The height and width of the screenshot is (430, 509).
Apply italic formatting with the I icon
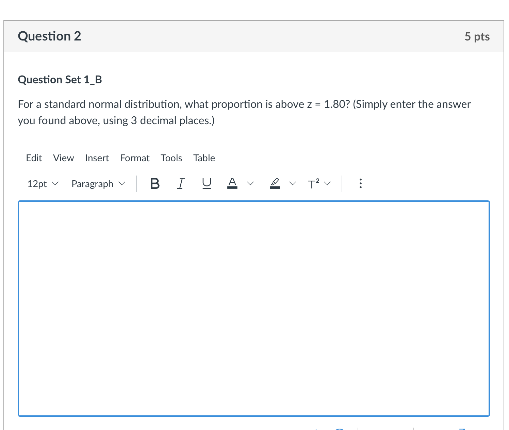click(181, 183)
